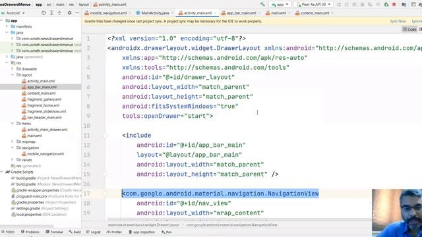Expand the drawable folder
The width and height of the screenshot is (422, 237).
[x=12, y=68]
